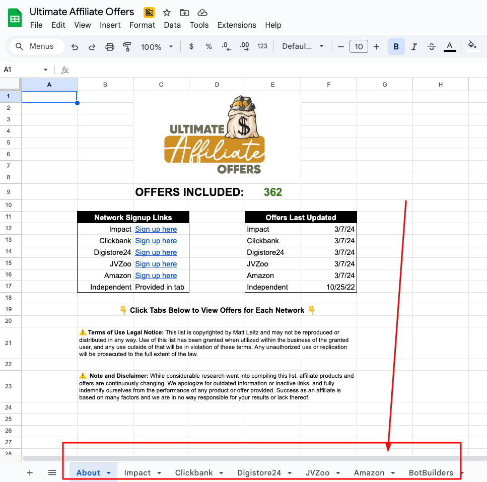487x482 pixels.
Task: Open the Format menu
Action: click(x=142, y=25)
